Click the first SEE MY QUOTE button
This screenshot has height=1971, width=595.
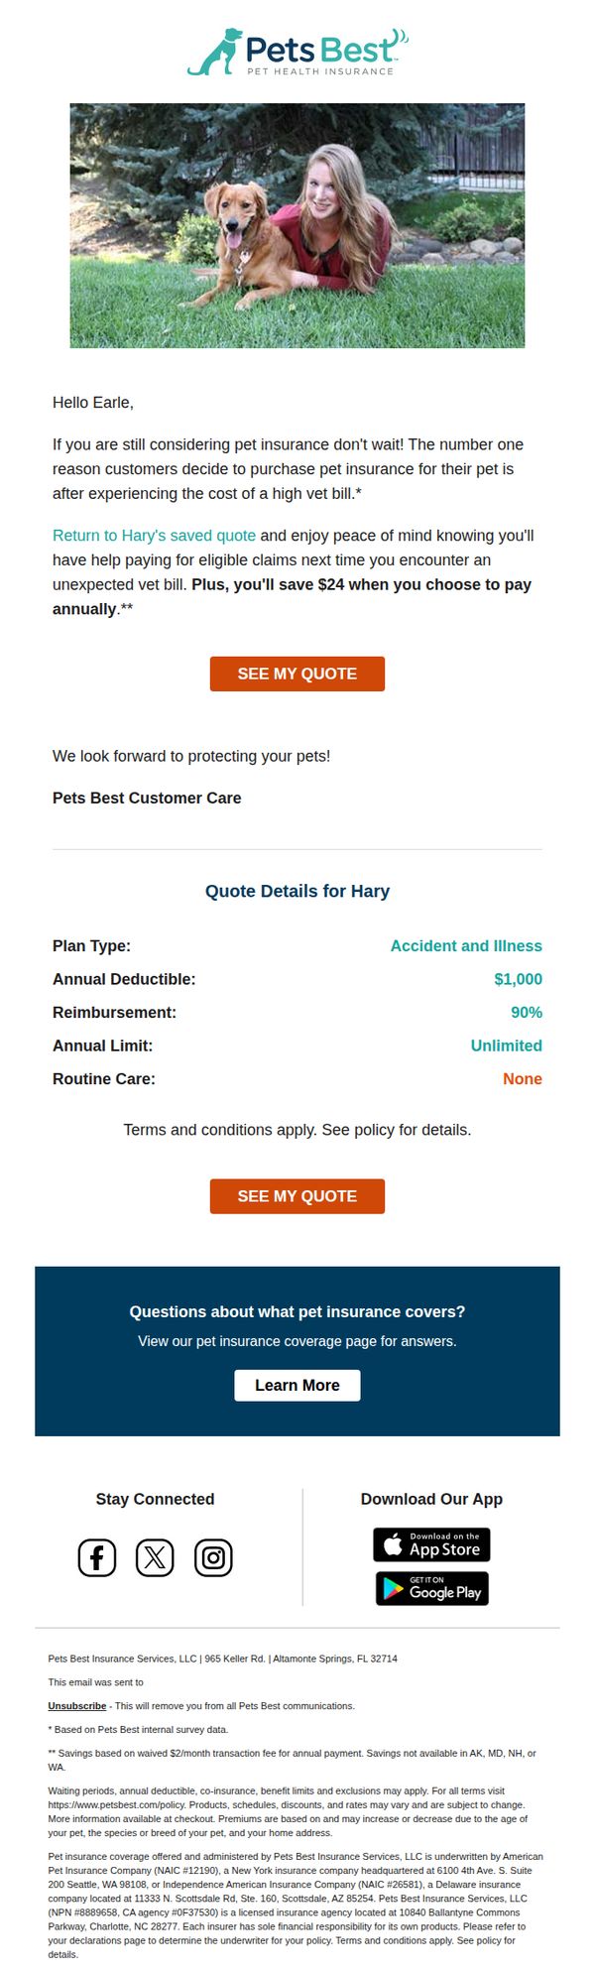(297, 674)
